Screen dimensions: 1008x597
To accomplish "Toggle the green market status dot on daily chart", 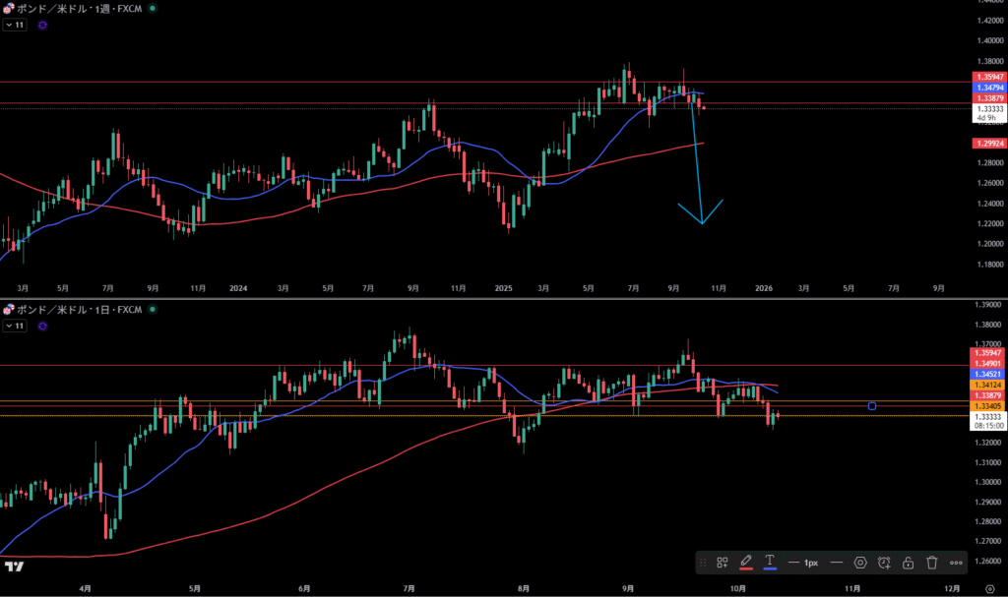I will 152,310.
